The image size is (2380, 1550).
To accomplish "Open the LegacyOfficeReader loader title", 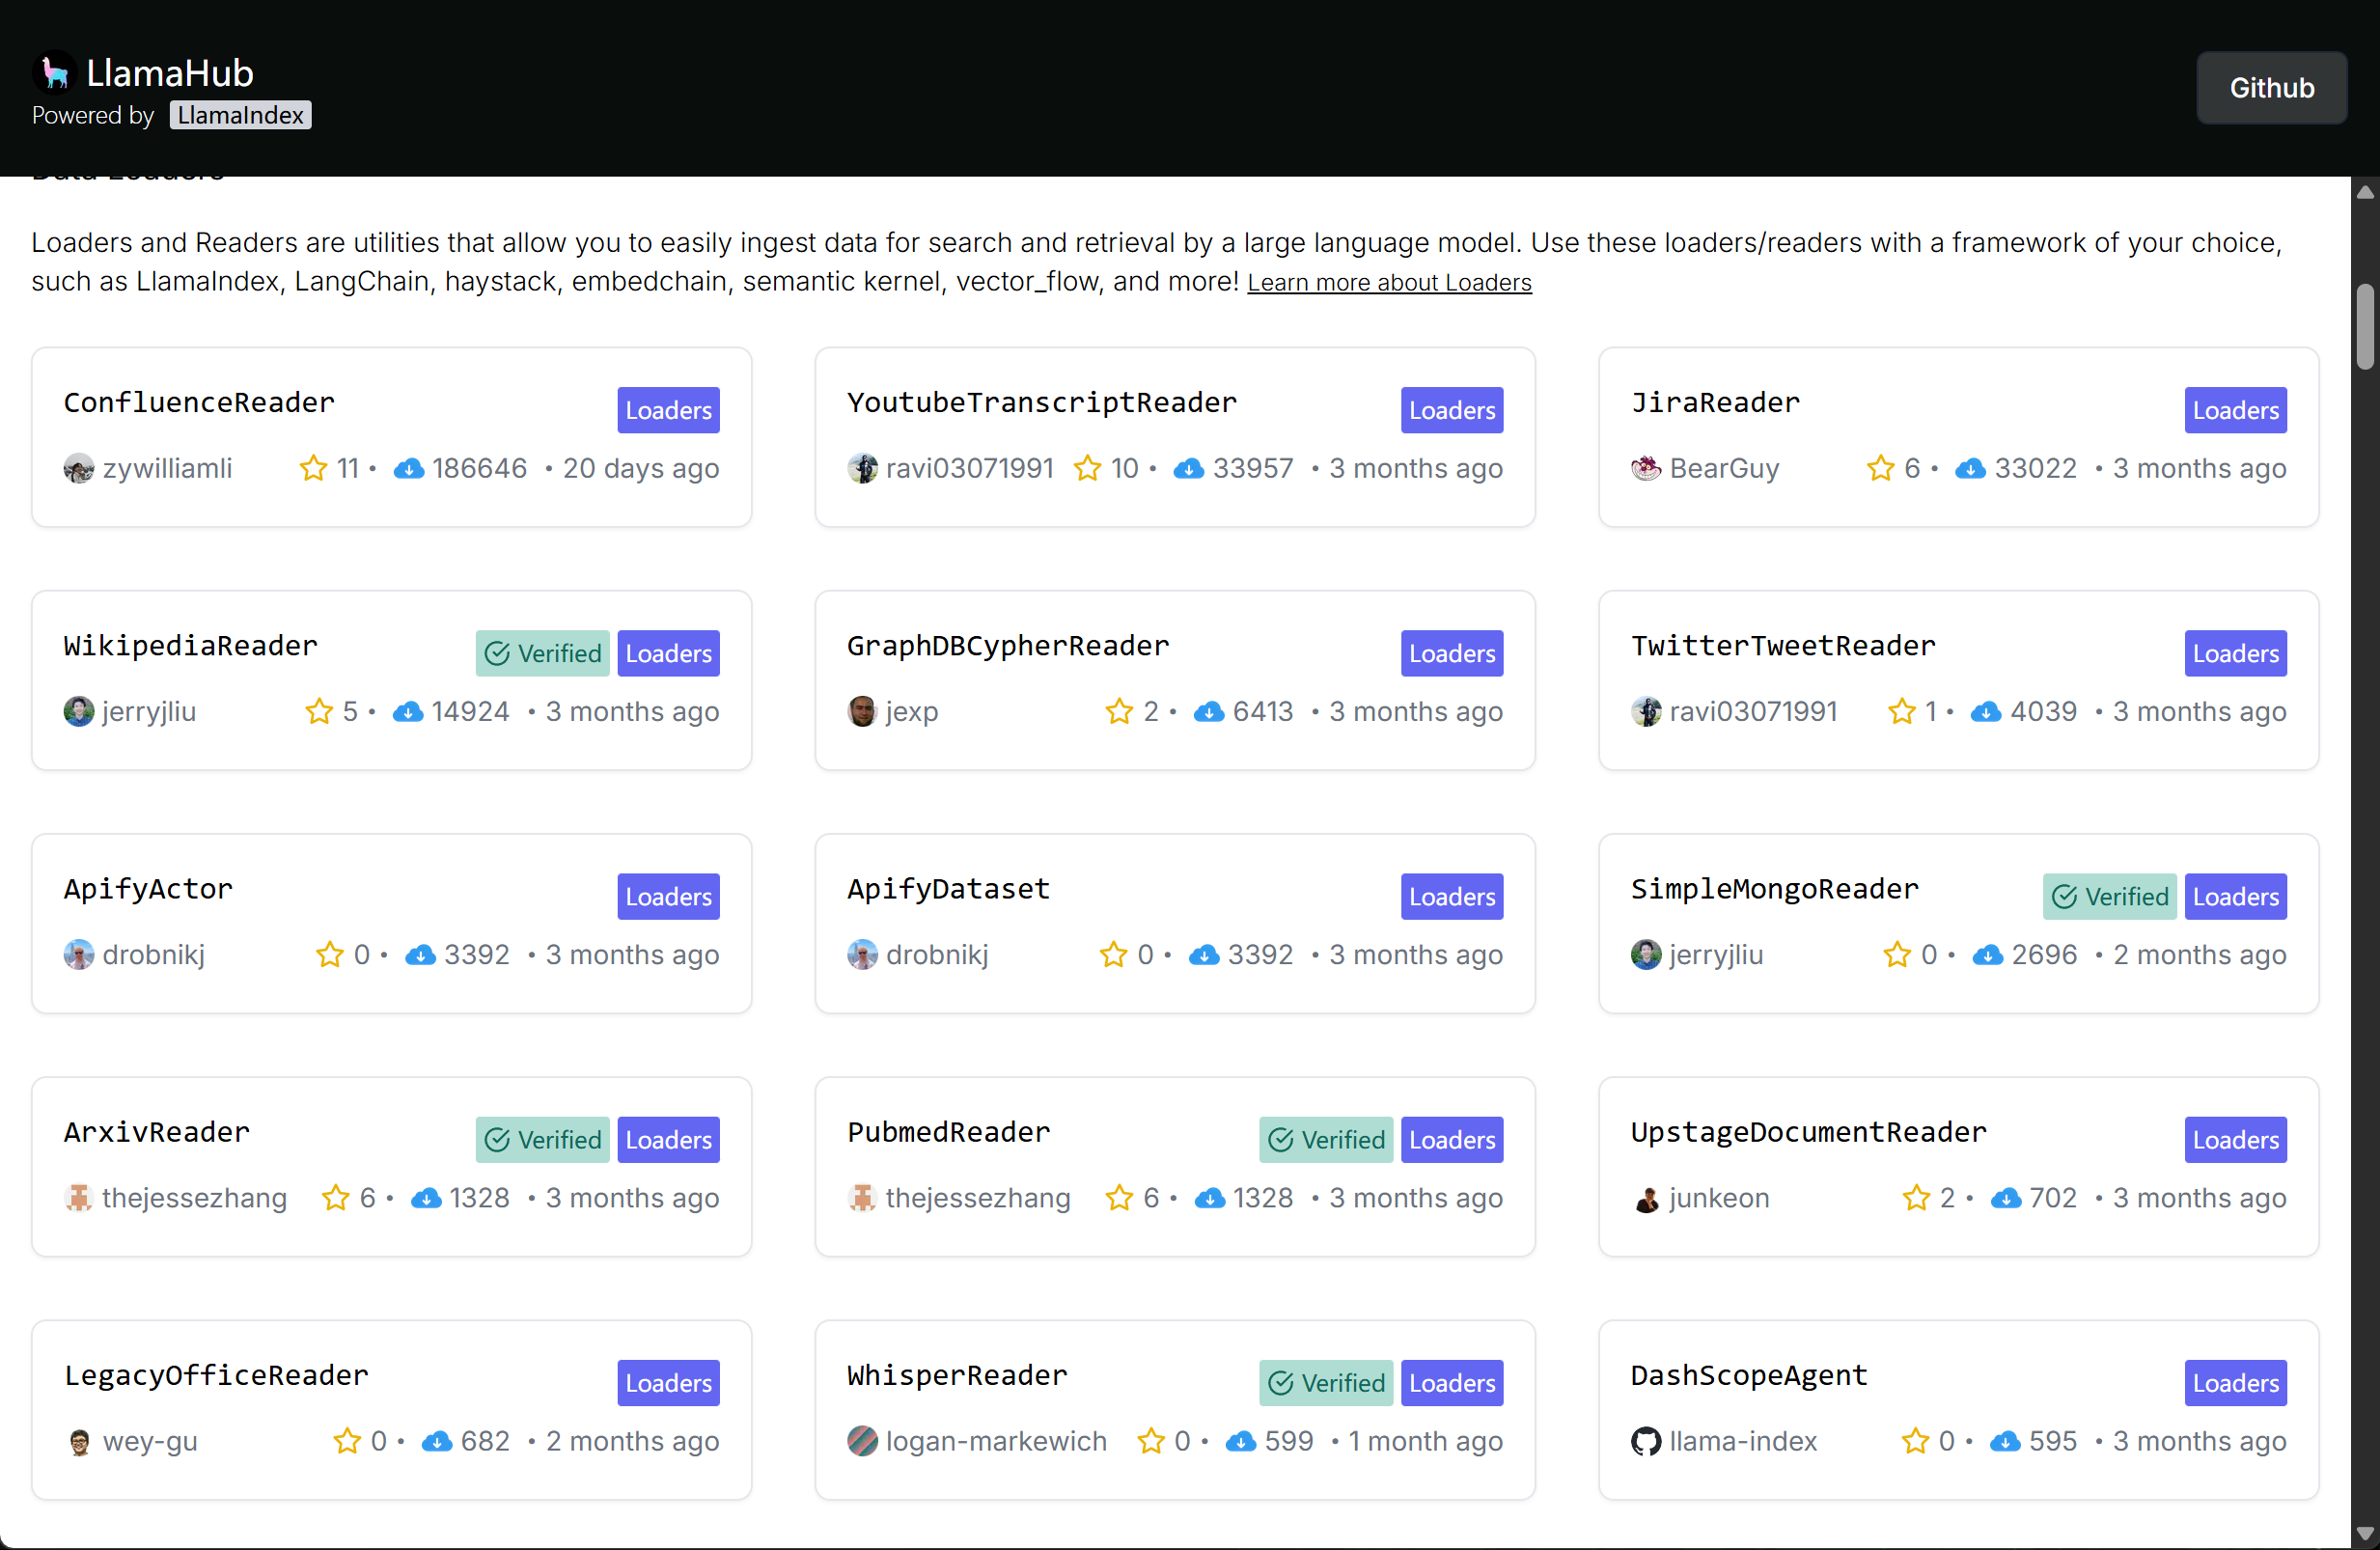I will (x=216, y=1374).
